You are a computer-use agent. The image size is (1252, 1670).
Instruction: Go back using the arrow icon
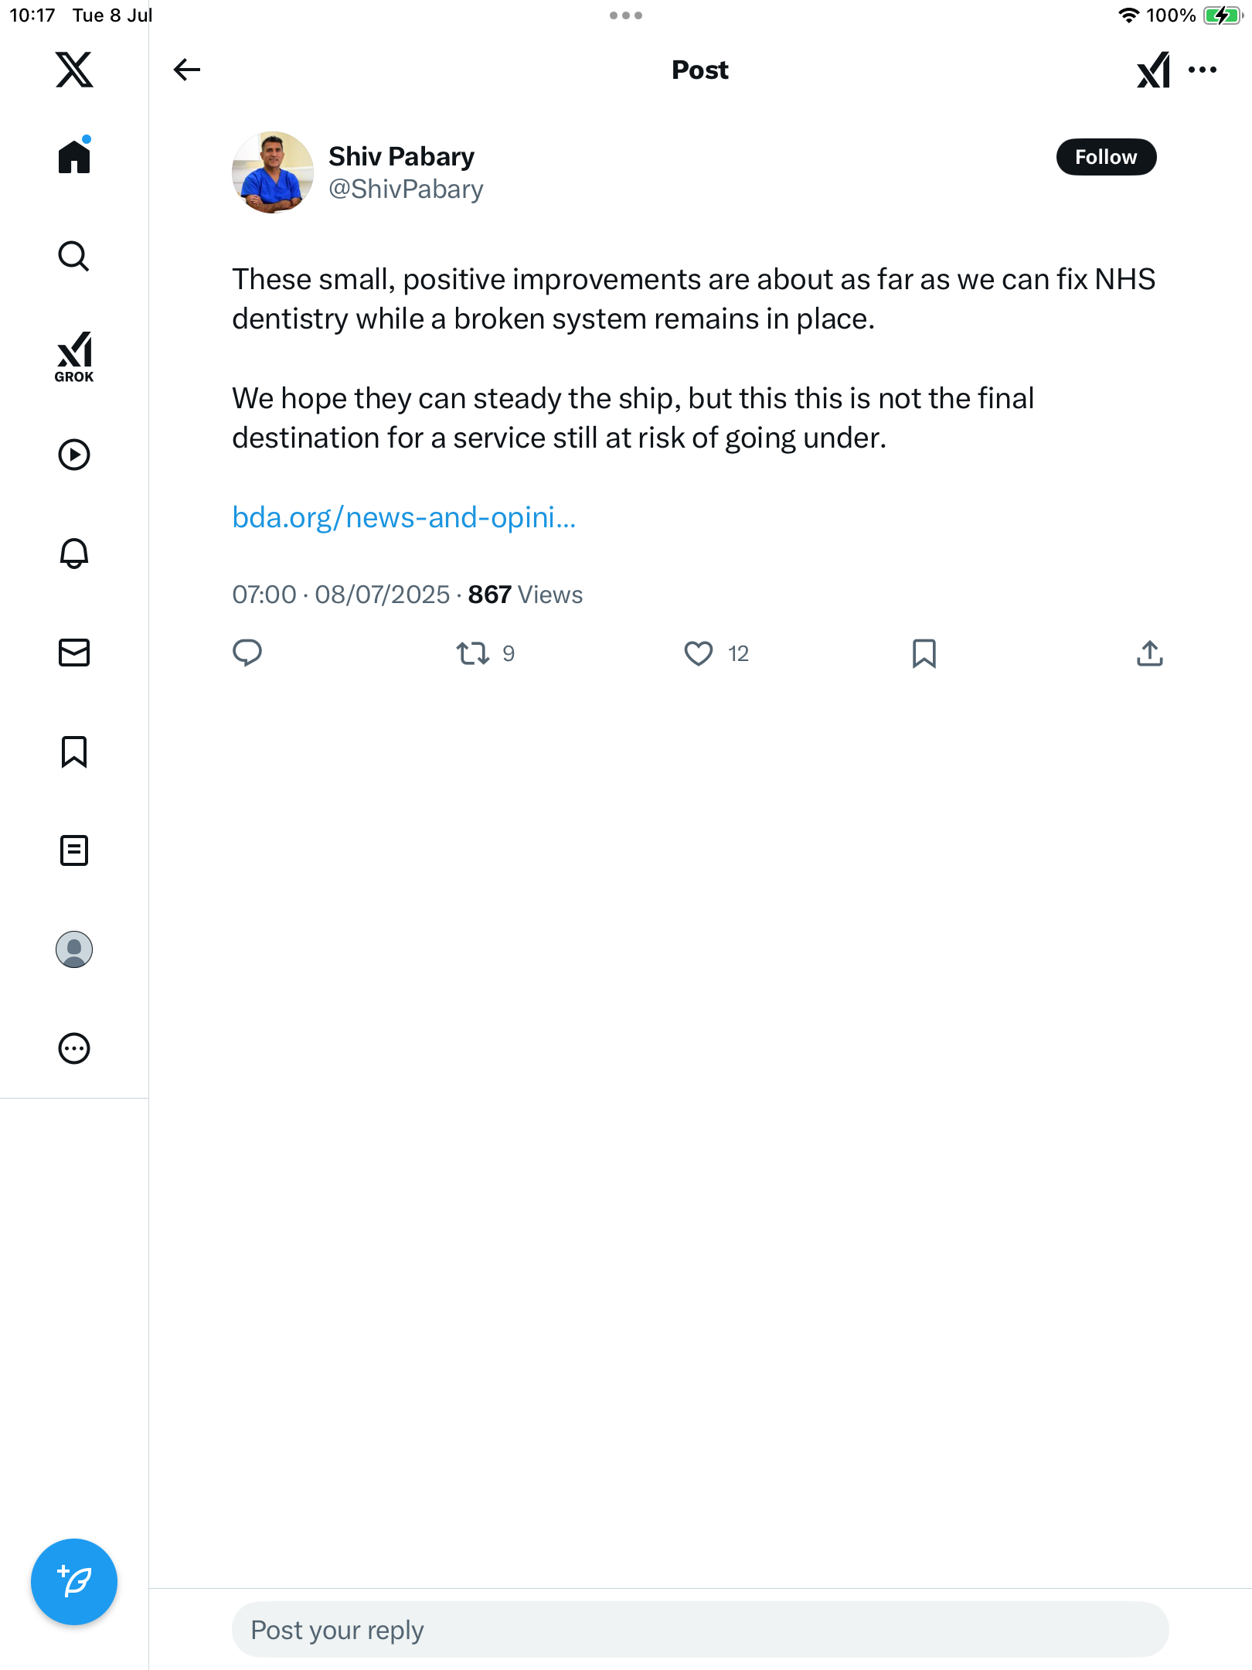click(x=187, y=70)
